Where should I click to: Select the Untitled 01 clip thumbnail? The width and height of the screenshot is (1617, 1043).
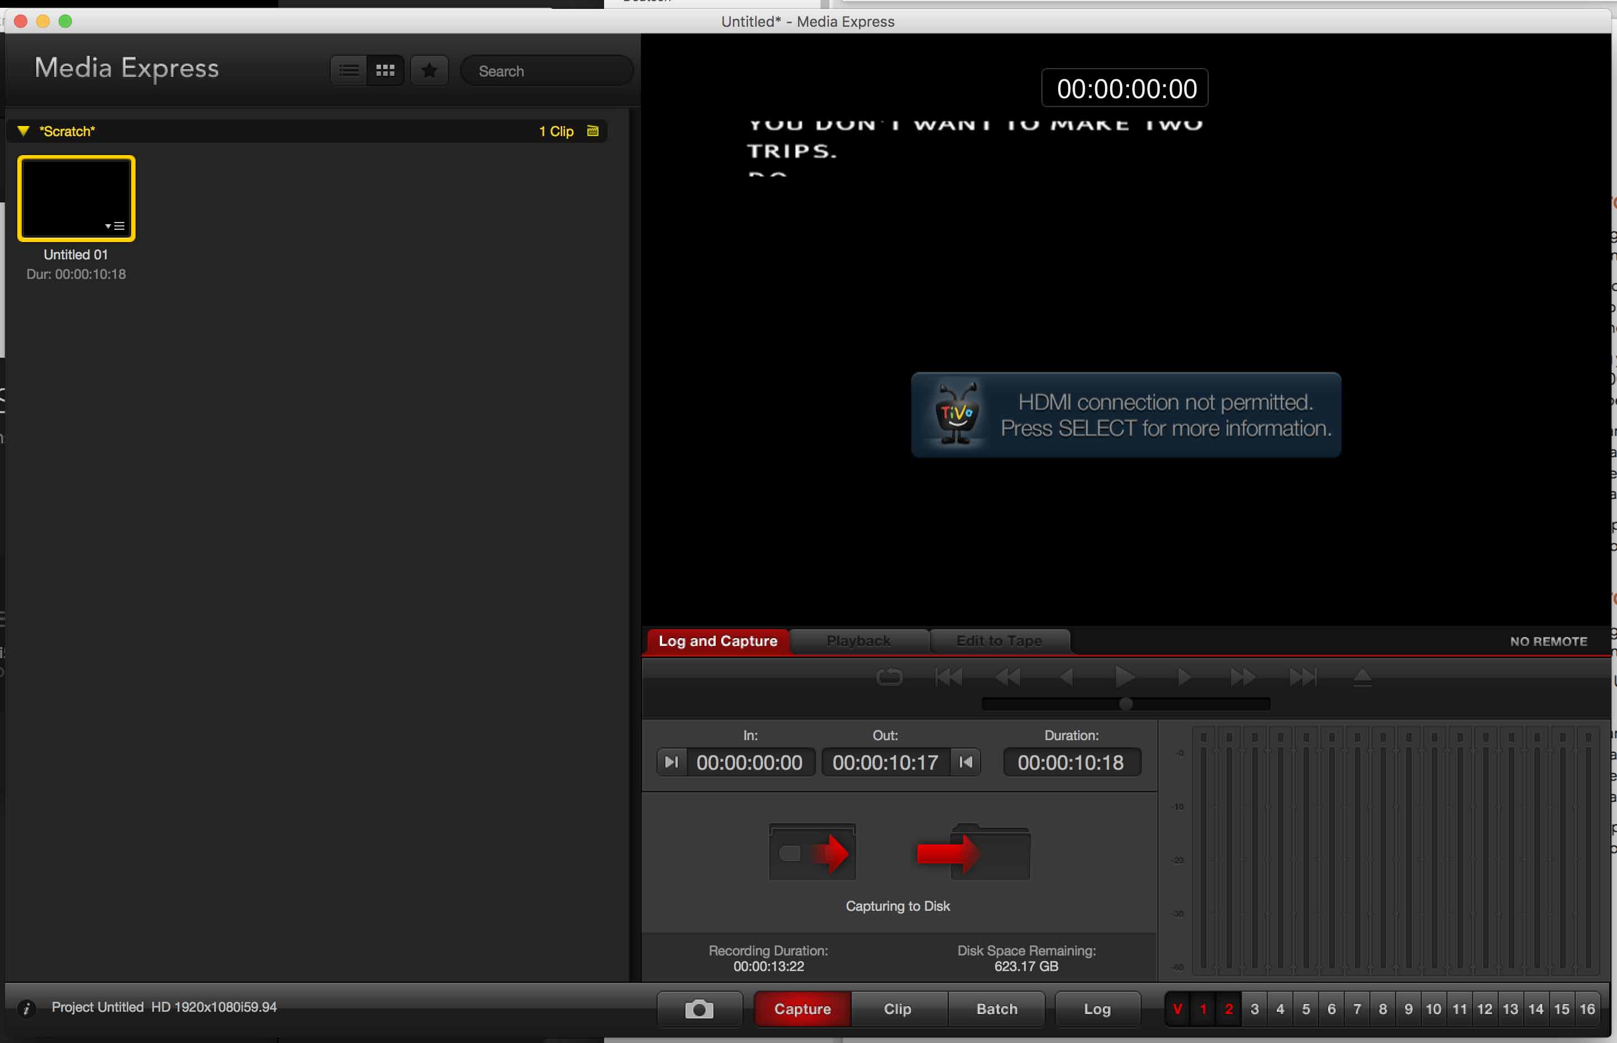tap(76, 199)
